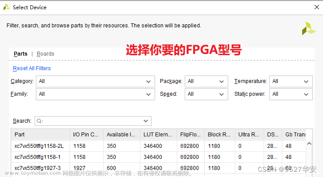Sort by FlipFlops column header
Screen dimensions: 323x177
click(191, 135)
